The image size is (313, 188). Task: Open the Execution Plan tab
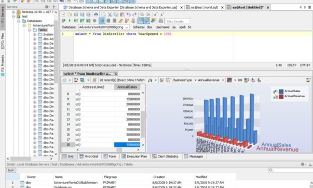134,156
